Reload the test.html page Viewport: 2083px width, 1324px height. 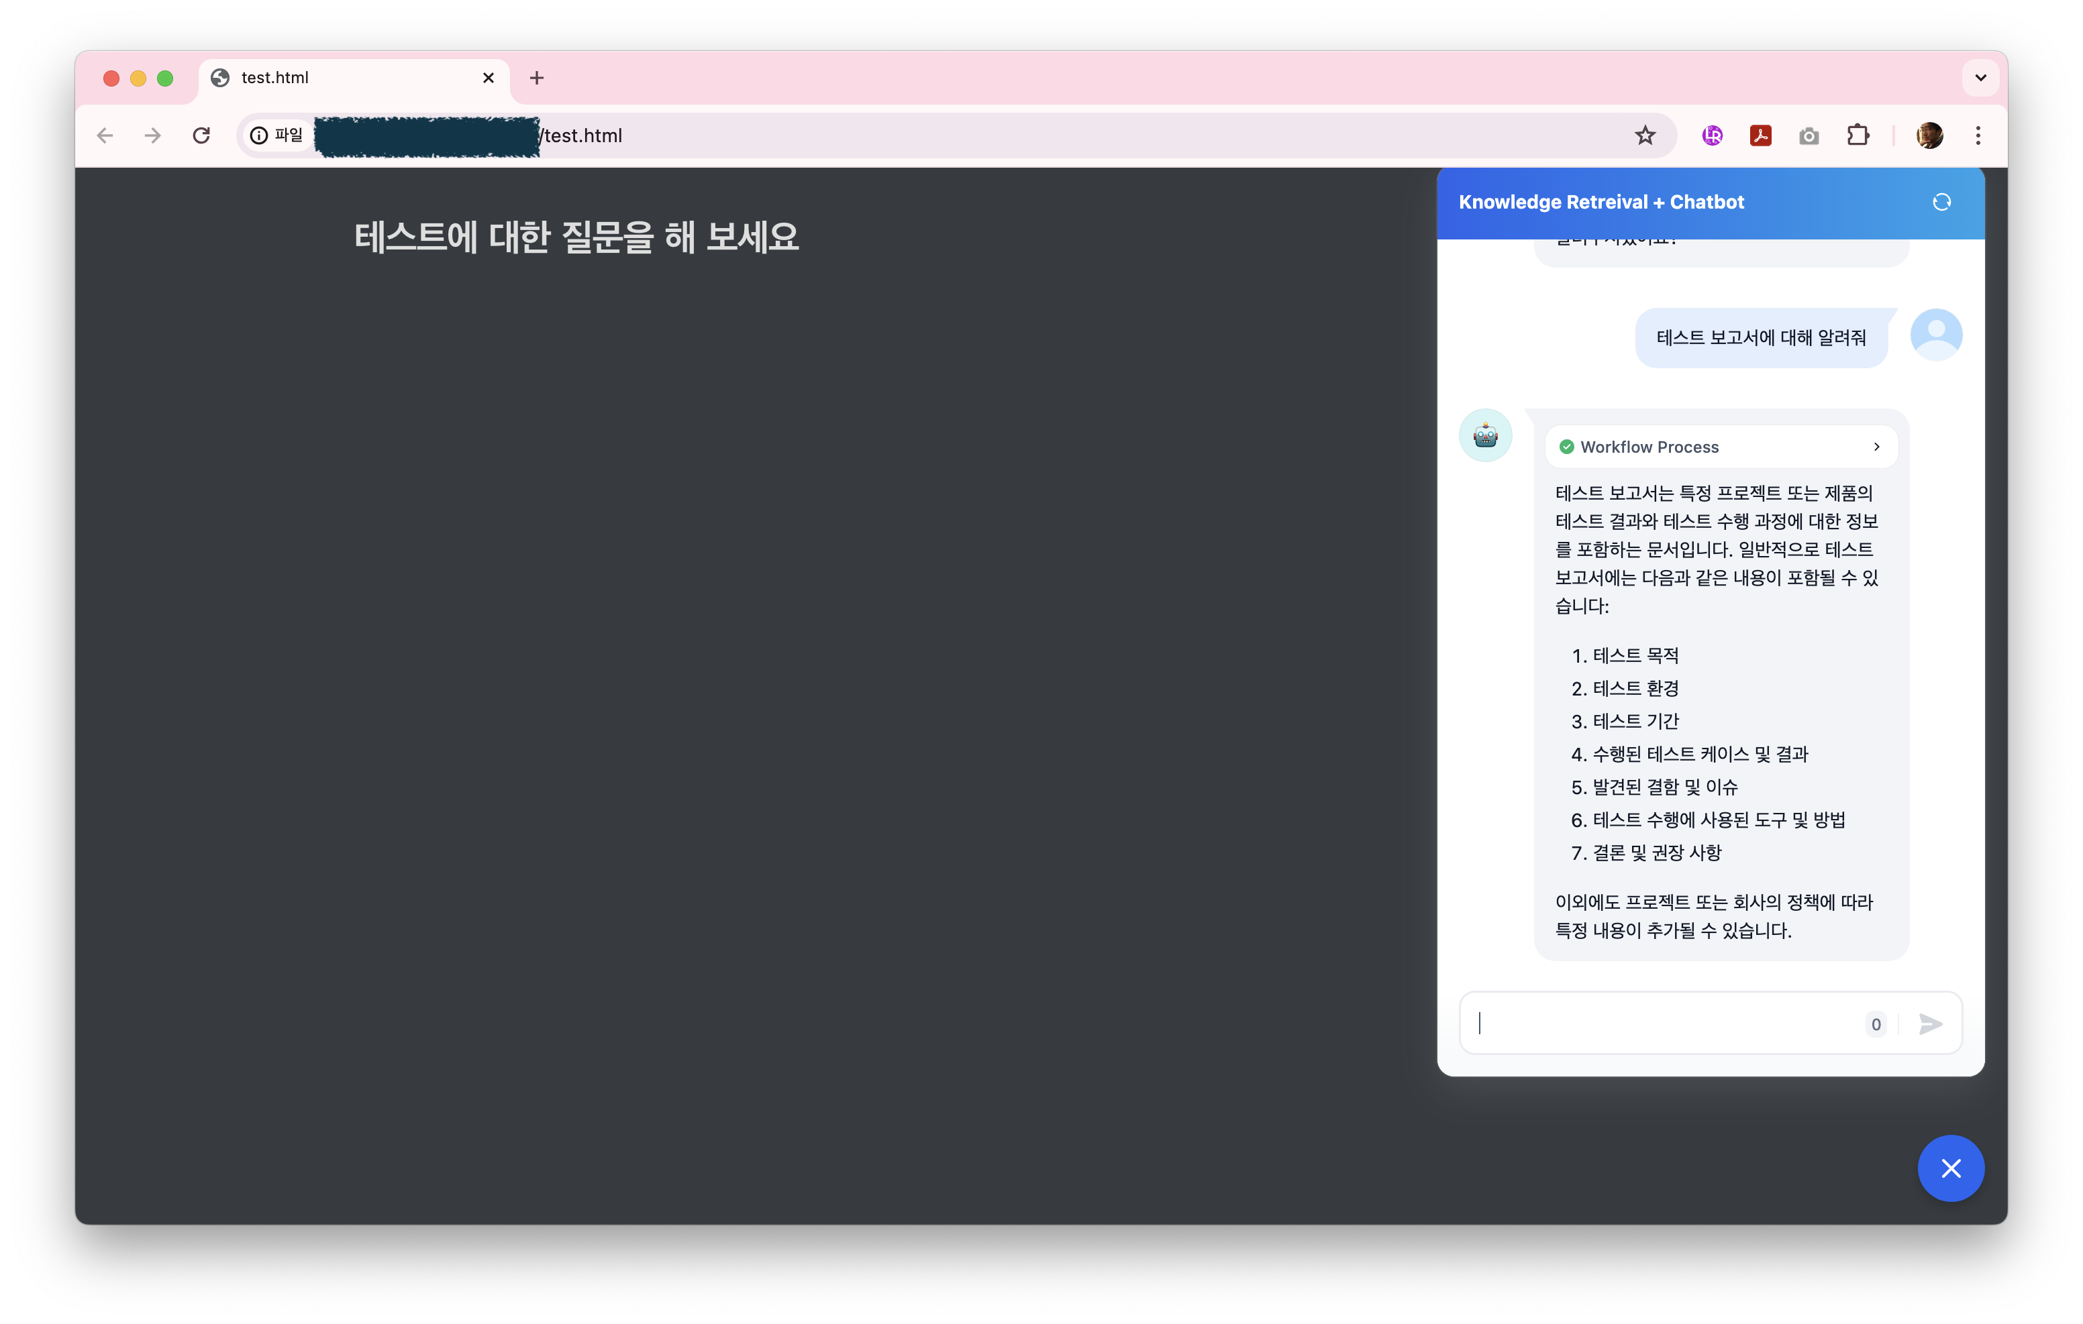201,135
